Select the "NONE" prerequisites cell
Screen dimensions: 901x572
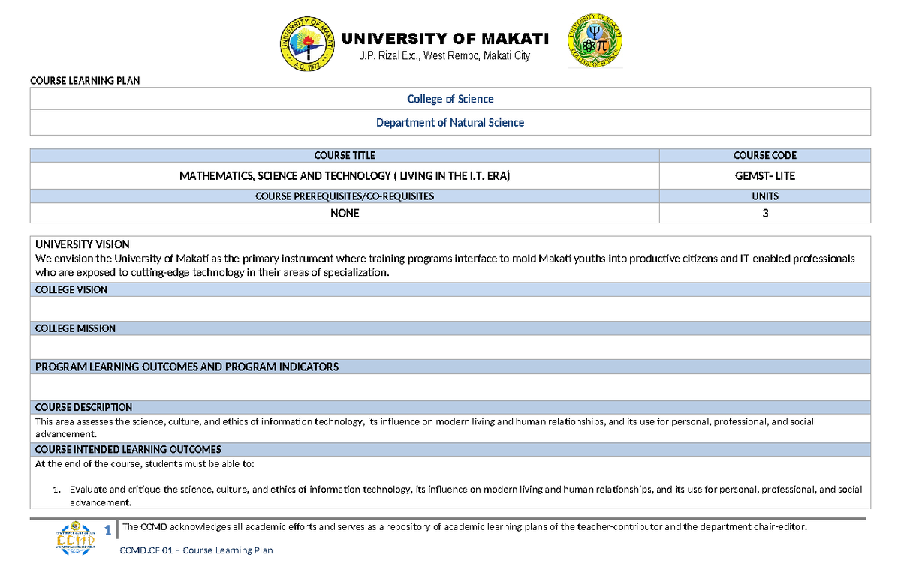tap(345, 213)
